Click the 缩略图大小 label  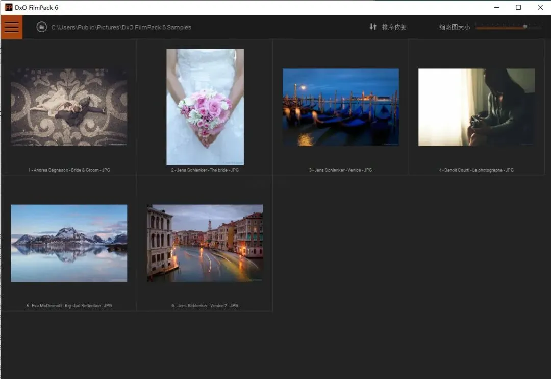coord(455,27)
